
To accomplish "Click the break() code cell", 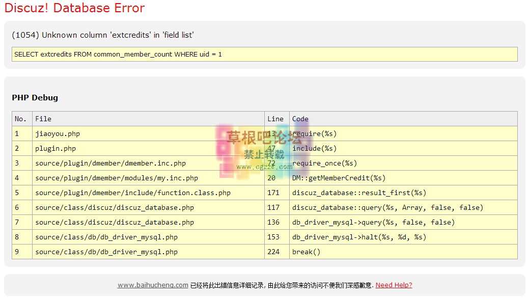I will pos(306,252).
